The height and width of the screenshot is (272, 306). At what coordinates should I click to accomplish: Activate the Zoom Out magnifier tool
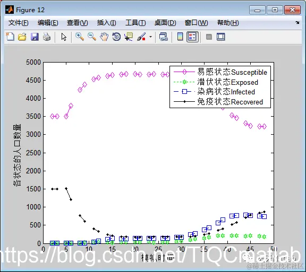[92, 37]
